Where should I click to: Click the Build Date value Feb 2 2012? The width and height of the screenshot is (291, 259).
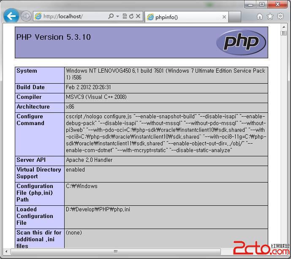[x=88, y=87]
